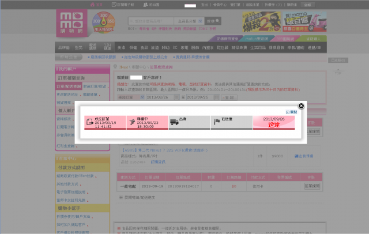The width and height of the screenshot is (369, 234).
Task: Close the delivery status popup with X
Action: 301,106
